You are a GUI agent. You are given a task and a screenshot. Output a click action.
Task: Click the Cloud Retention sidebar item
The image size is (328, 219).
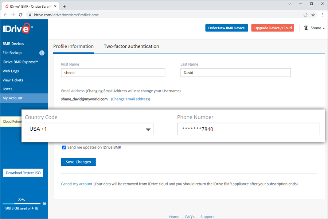tap(11, 121)
